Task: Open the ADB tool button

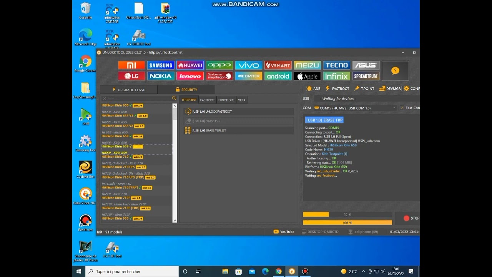Action: pyautogui.click(x=314, y=88)
